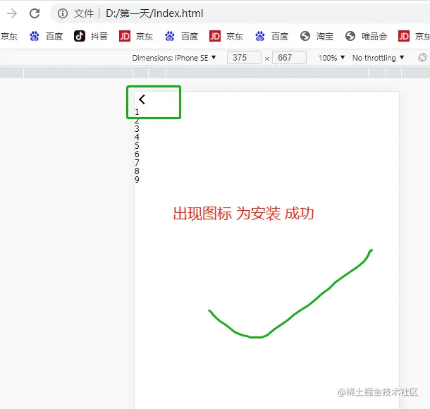Click the media query breakpoint bar

(x=215, y=73)
